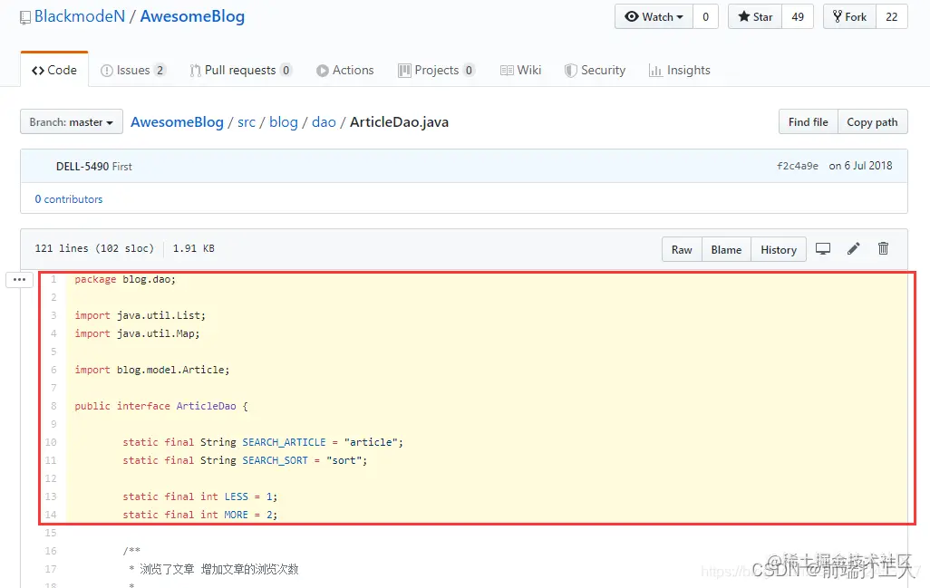Image resolution: width=930 pixels, height=588 pixels.
Task: Click the Fork button
Action: (849, 16)
